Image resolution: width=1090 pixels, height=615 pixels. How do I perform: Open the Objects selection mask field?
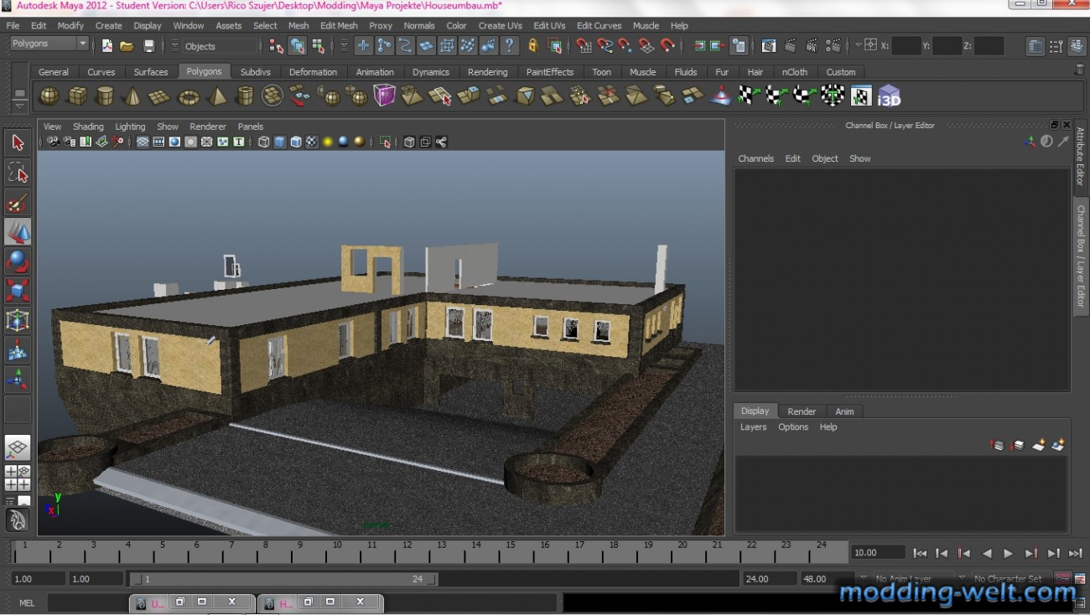pos(221,46)
